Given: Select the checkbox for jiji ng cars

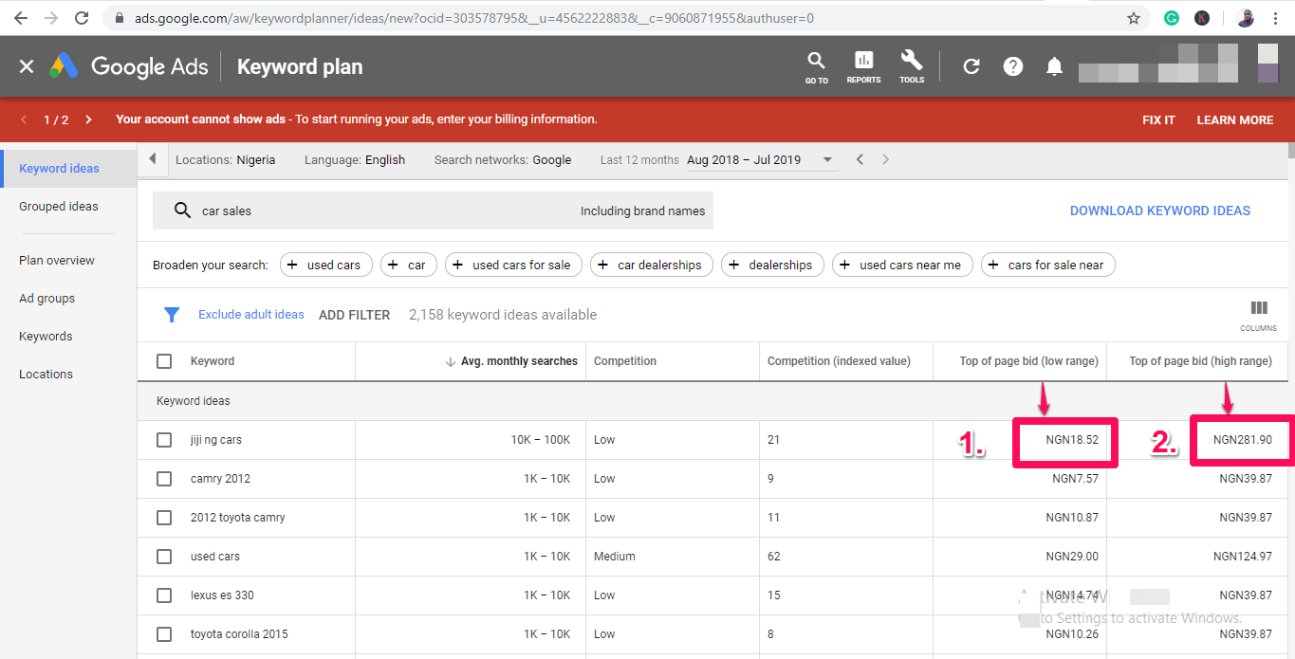Looking at the screenshot, I should point(164,439).
